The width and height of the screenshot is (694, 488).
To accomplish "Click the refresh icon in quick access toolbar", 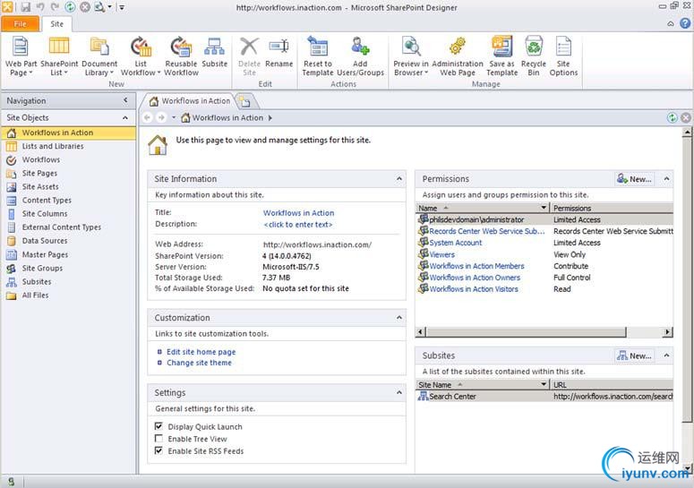I will pyautogui.click(x=70, y=7).
